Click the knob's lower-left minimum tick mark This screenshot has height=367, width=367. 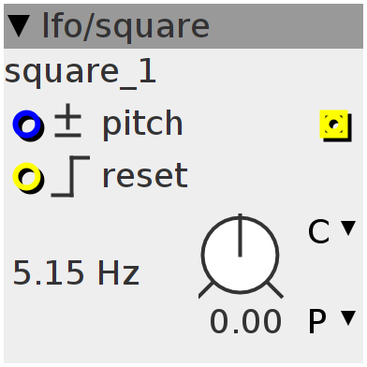[206, 290]
